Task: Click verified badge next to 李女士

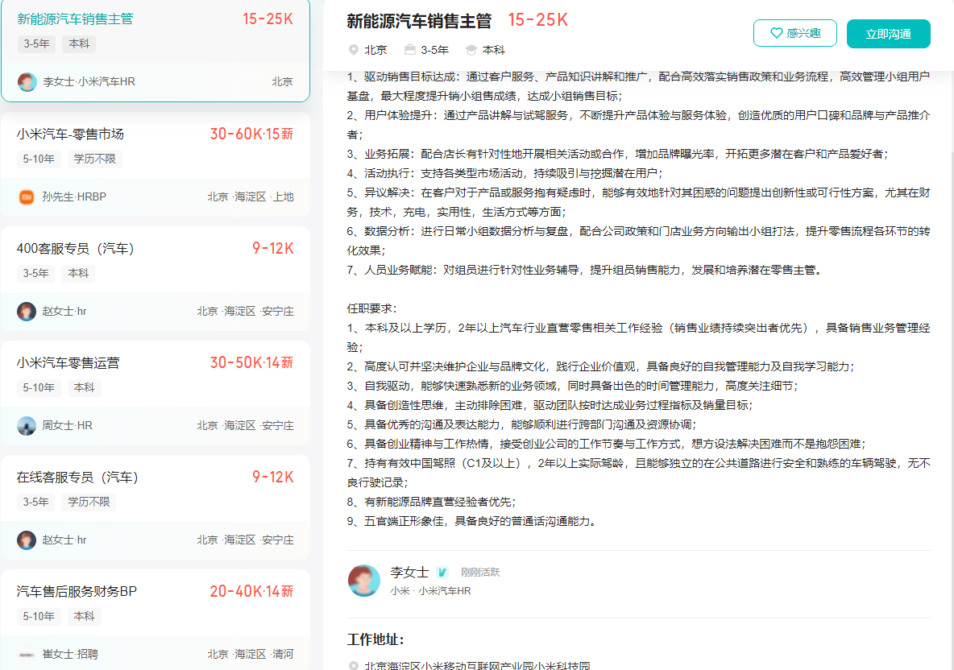Action: [x=442, y=572]
